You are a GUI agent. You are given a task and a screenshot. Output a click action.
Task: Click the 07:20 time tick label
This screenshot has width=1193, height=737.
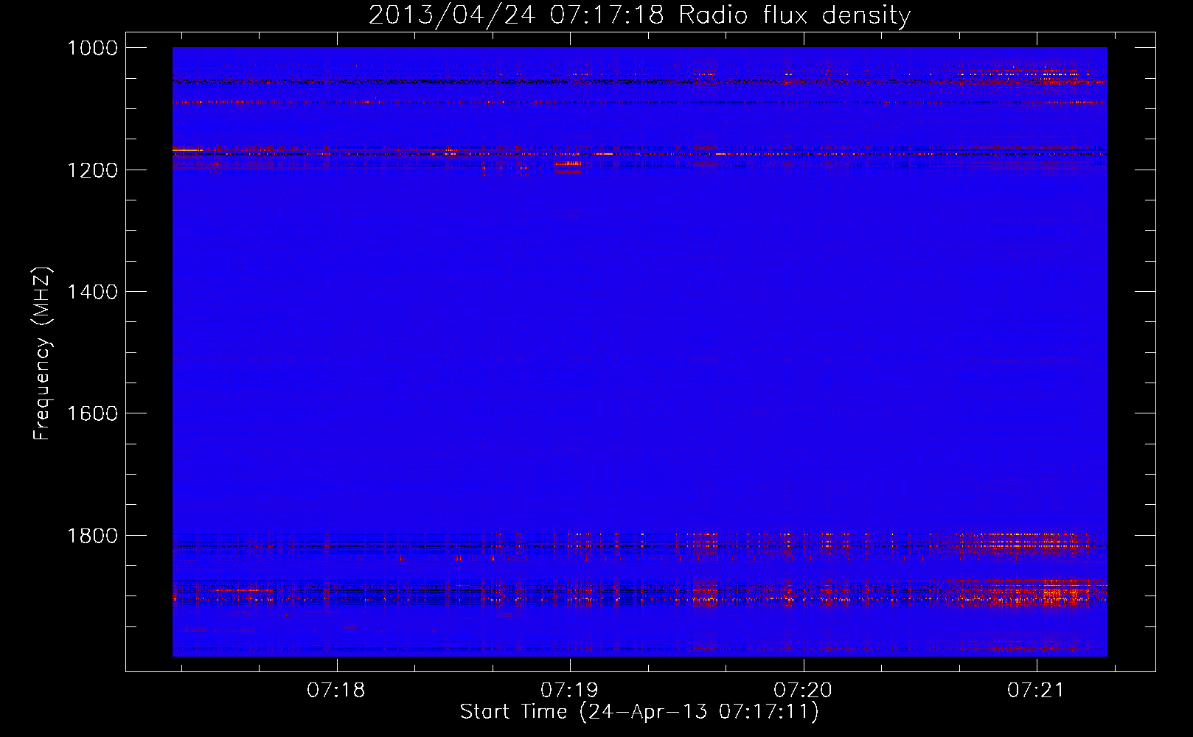coord(803,690)
